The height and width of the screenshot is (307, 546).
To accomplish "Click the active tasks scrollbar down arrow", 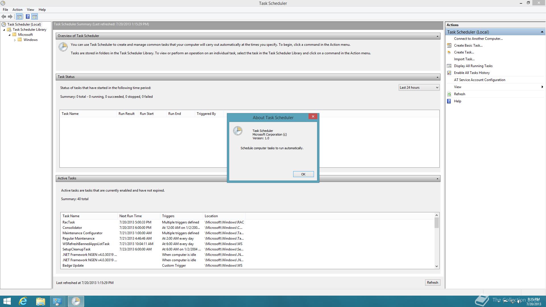I will tap(437, 266).
